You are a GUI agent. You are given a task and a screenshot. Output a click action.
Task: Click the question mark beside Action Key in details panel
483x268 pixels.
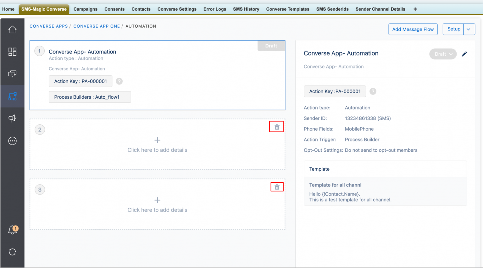(x=373, y=91)
